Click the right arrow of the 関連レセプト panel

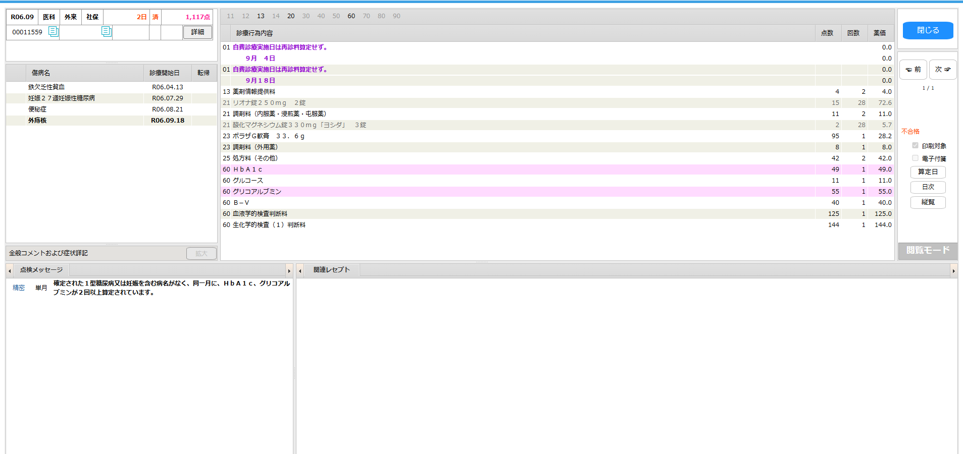[x=953, y=270]
